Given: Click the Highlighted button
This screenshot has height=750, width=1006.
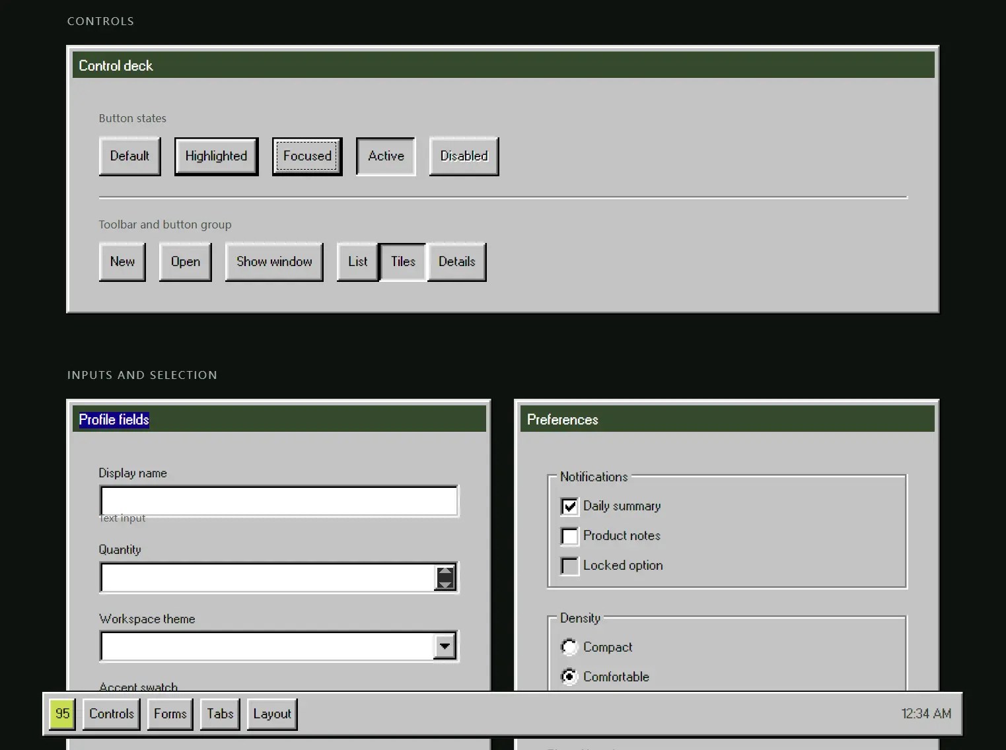Looking at the screenshot, I should 216,156.
